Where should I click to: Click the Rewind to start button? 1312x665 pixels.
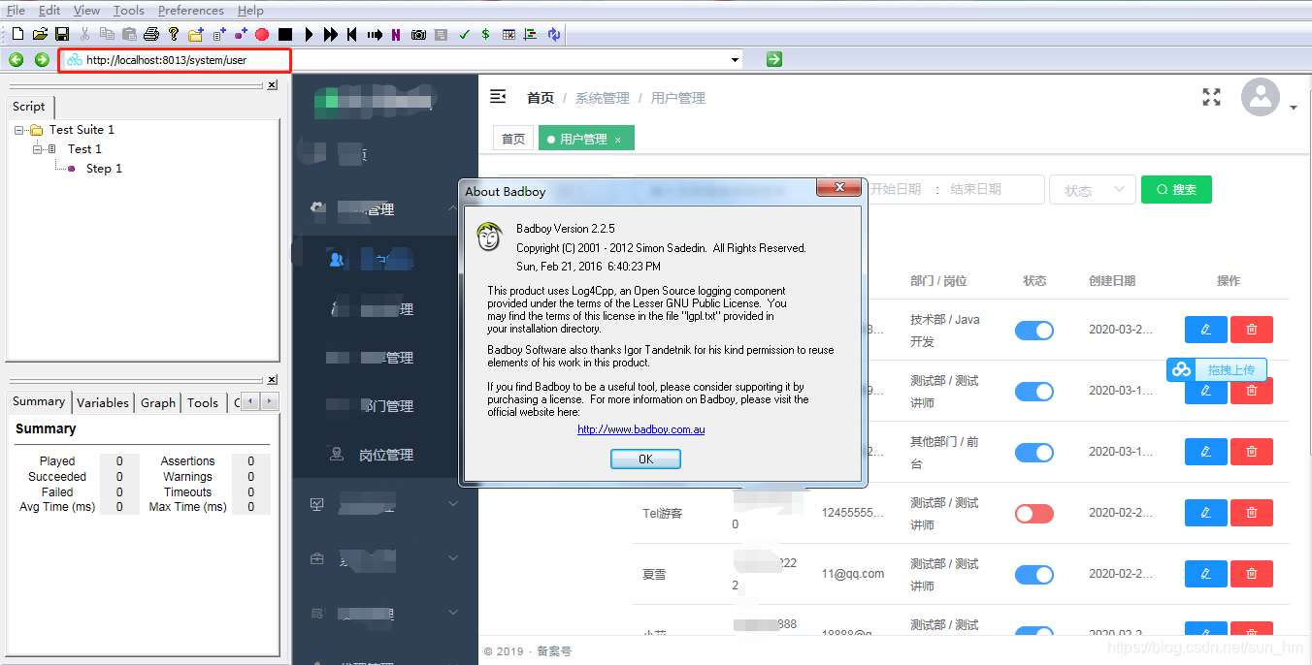coord(351,34)
